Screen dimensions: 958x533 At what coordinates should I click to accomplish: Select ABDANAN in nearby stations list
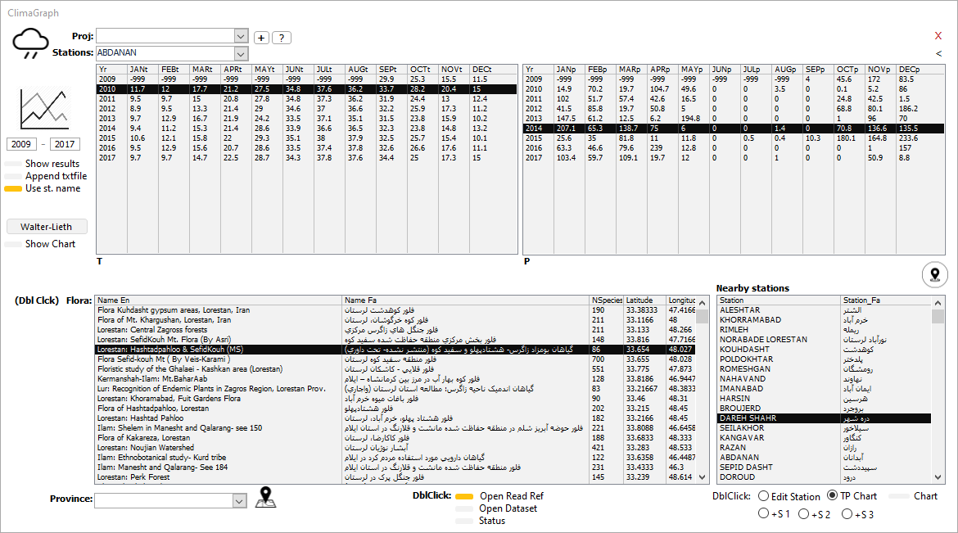[825, 457]
